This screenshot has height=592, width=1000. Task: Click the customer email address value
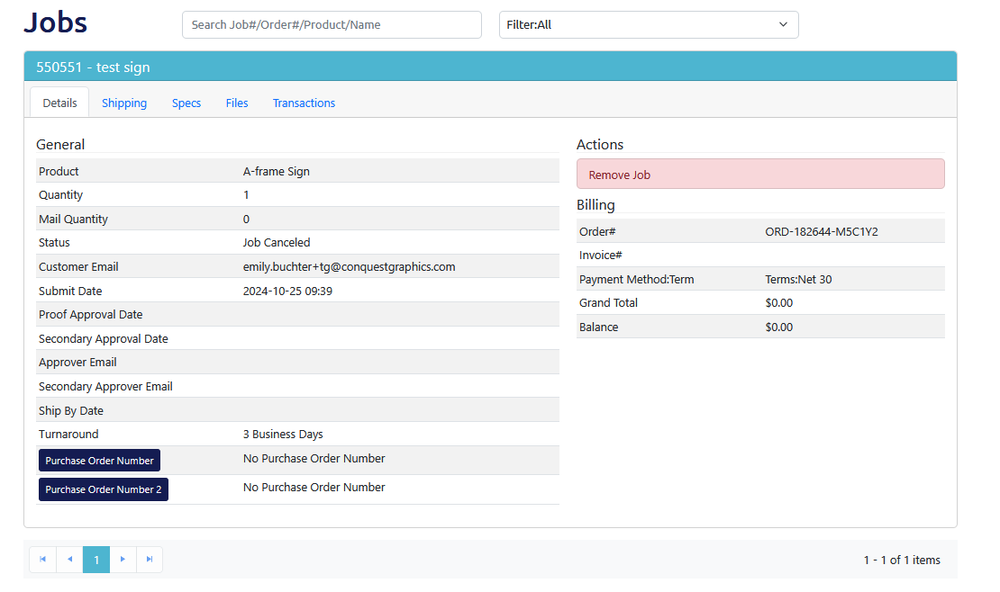[349, 267]
